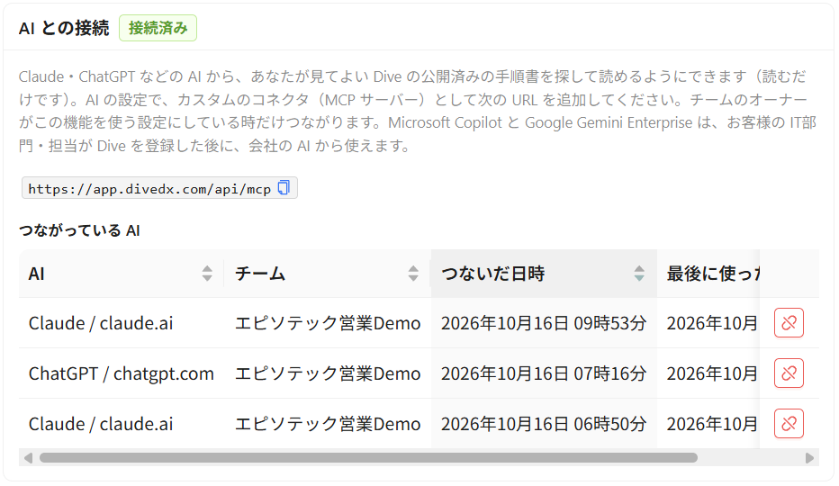Click the Claude / claude.ai cell in the last row
This screenshot has height=486, width=839.
point(122,424)
